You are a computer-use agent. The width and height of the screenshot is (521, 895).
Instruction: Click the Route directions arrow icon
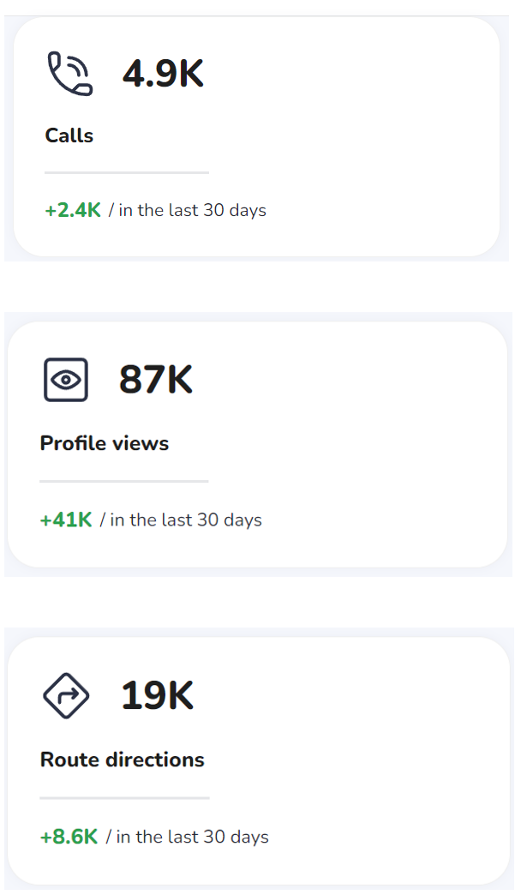(x=66, y=695)
